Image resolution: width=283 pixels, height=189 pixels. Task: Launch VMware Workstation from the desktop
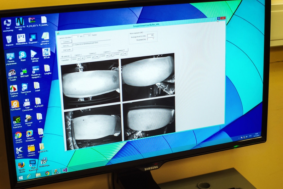click(x=30, y=134)
